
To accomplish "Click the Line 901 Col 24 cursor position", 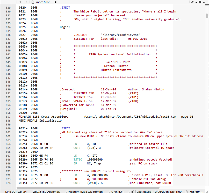I will pyautogui.click(x=16, y=191).
